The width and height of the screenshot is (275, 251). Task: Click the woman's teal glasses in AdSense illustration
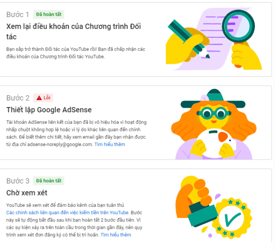point(212,114)
